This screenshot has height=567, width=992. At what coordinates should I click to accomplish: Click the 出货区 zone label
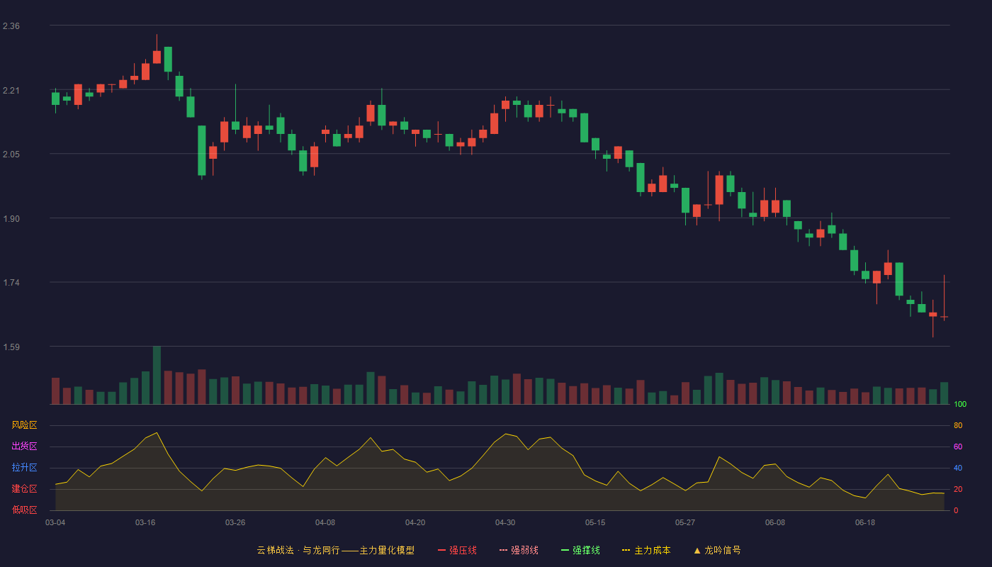(25, 447)
